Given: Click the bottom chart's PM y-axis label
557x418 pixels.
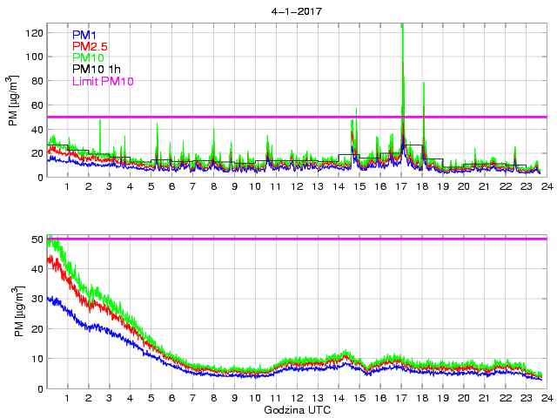Looking at the screenshot, I should coord(13,313).
